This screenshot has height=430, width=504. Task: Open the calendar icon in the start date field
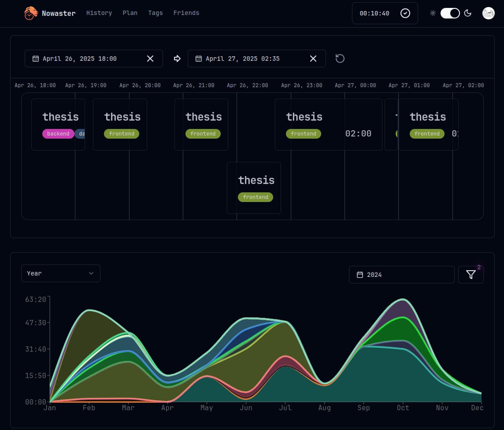tap(36, 58)
